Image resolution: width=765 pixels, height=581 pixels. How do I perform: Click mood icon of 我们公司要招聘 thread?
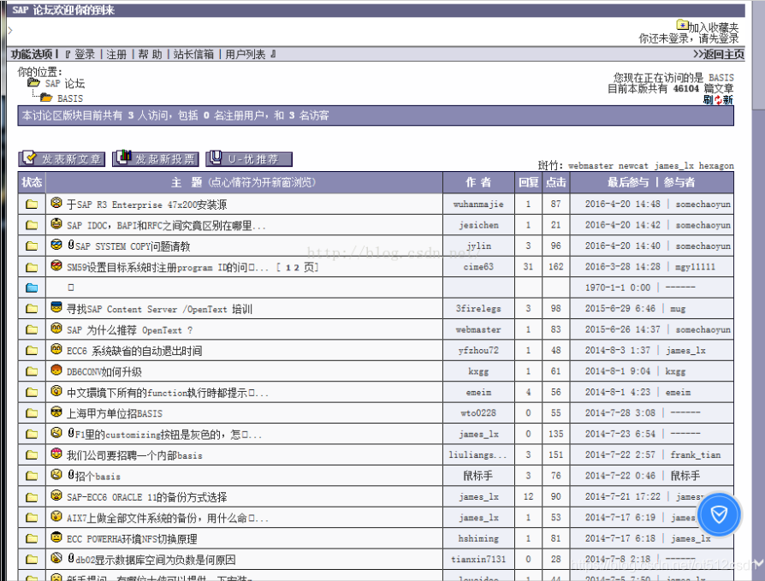pos(56,454)
